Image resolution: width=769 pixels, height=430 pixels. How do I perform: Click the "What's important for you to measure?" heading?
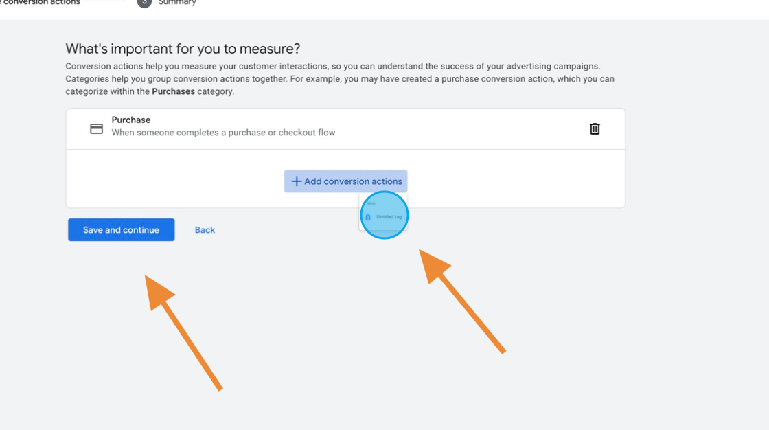pos(183,49)
